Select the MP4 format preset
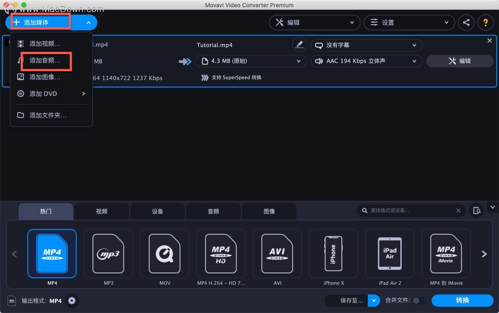Screen dimensions: 499x313 [x=52, y=254]
